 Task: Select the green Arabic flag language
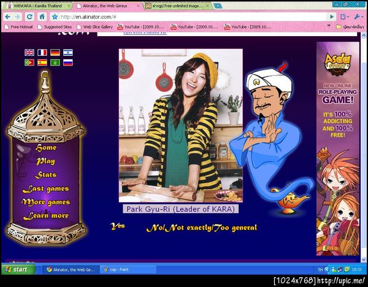point(55,62)
